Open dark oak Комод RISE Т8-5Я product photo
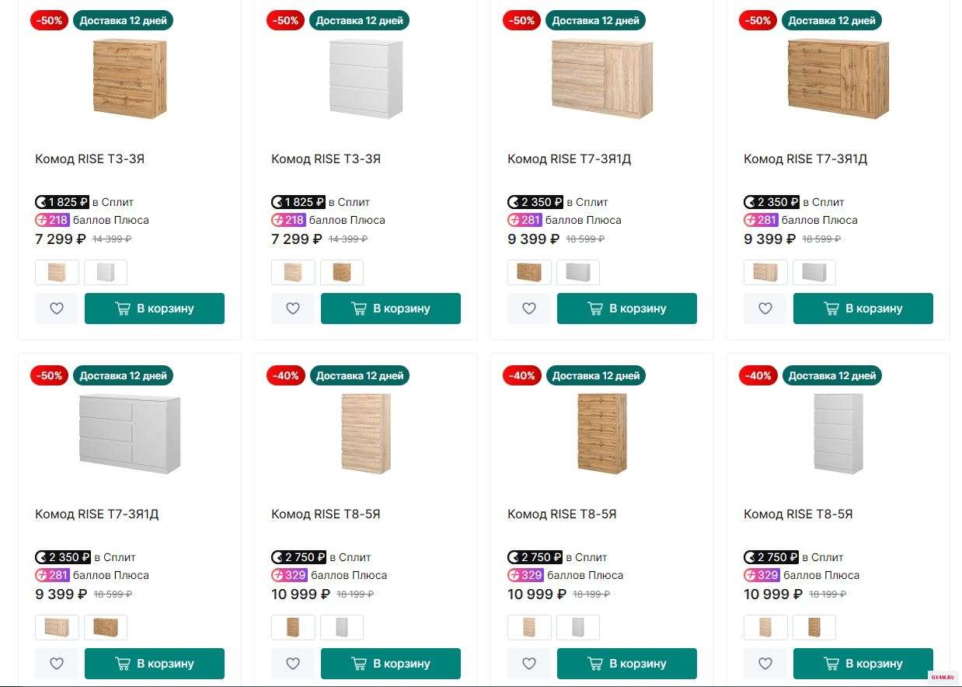Screen dimensions: 962x687 (601, 433)
